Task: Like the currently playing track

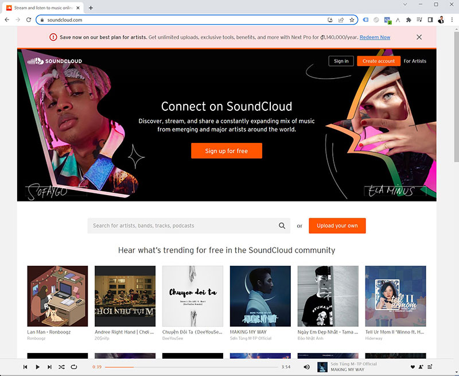Action: point(413,367)
